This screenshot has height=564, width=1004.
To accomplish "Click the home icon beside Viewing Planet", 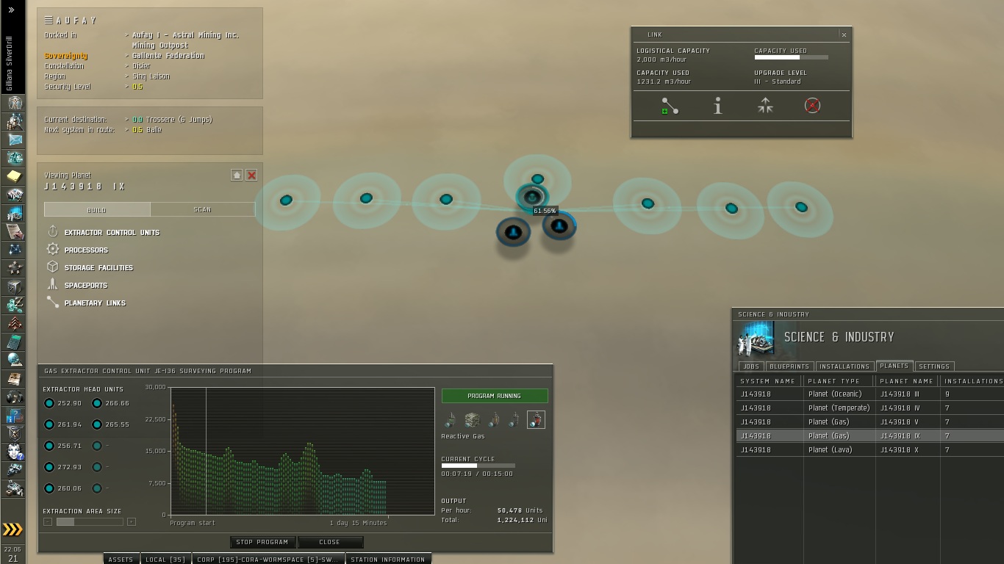I will pyautogui.click(x=237, y=175).
